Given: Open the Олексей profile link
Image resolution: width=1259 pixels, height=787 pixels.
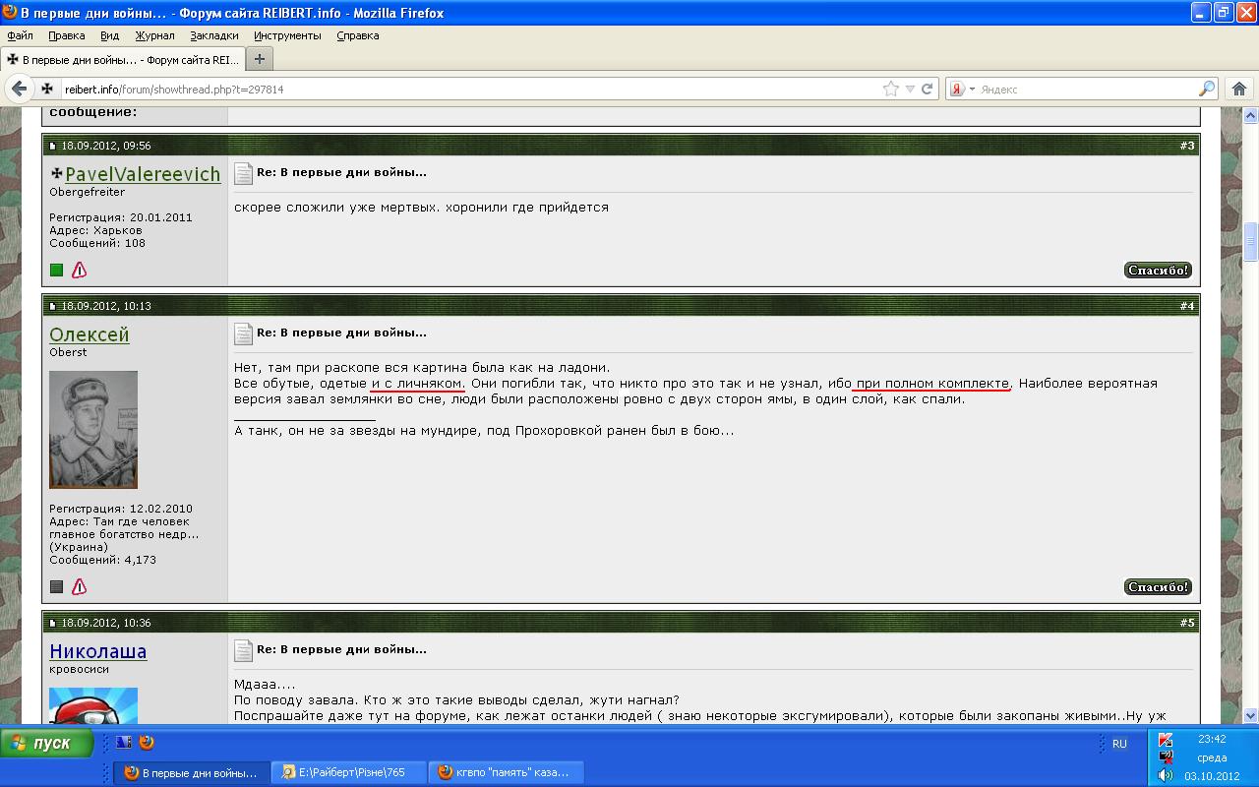Looking at the screenshot, I should [x=90, y=334].
